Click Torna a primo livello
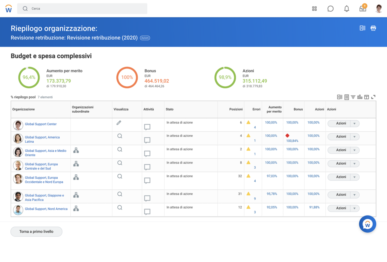 coord(36,232)
